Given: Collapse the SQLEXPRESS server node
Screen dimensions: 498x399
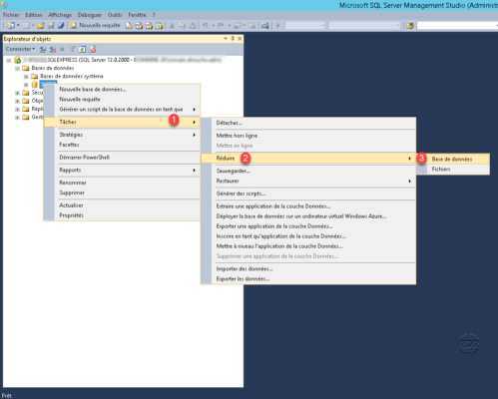Looking at the screenshot, I should point(9,60).
